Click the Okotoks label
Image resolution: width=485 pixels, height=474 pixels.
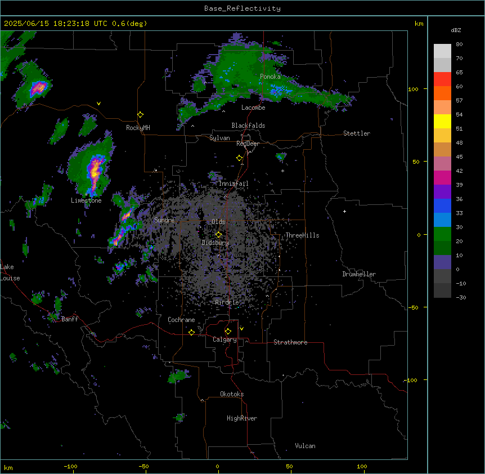point(232,394)
